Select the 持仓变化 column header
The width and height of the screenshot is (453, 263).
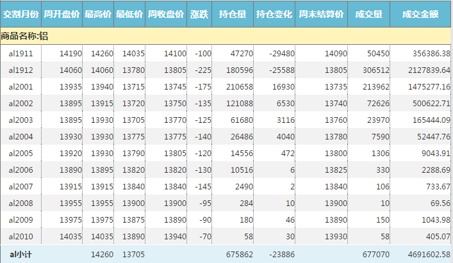tap(275, 13)
